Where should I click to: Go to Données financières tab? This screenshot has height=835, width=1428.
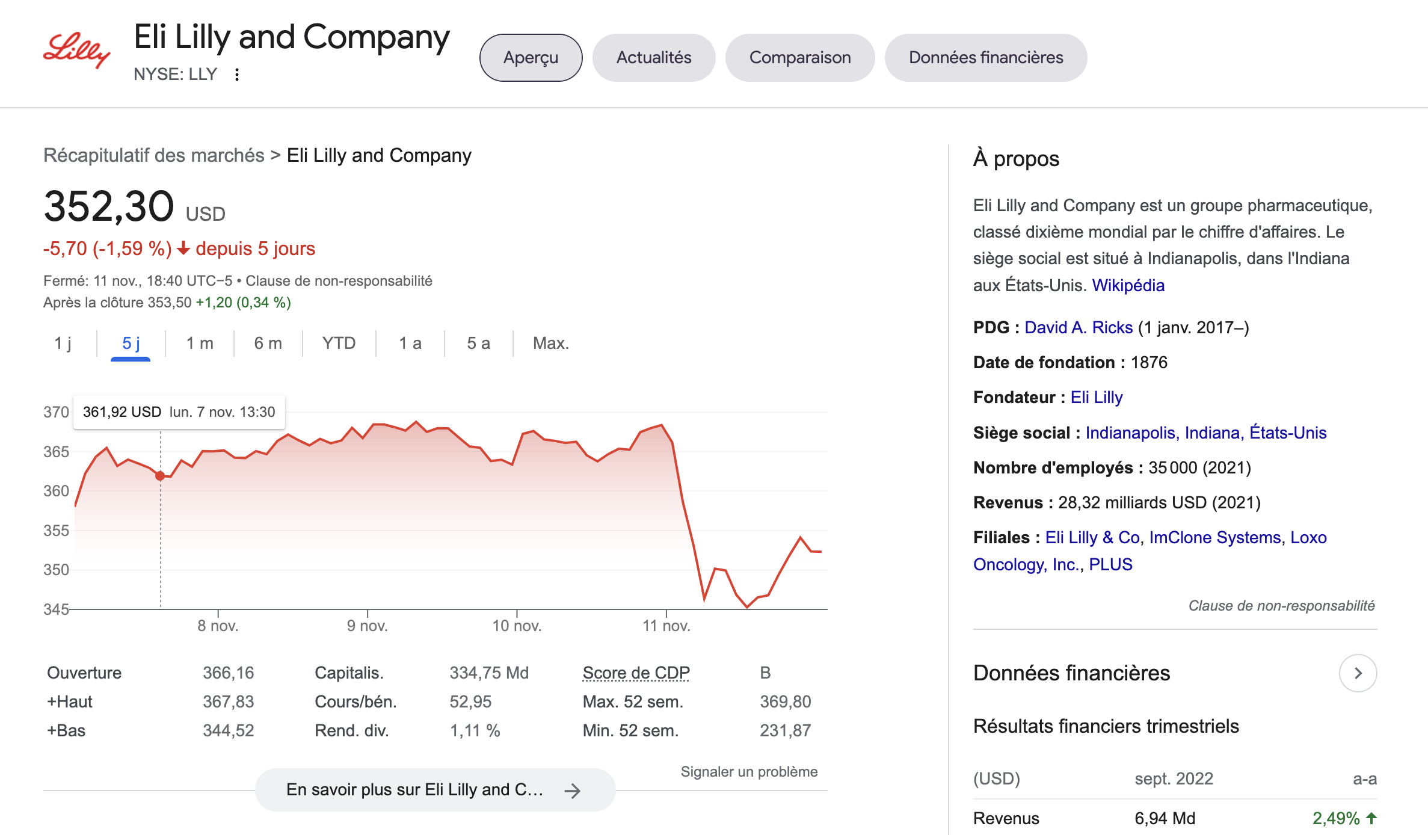pos(986,58)
